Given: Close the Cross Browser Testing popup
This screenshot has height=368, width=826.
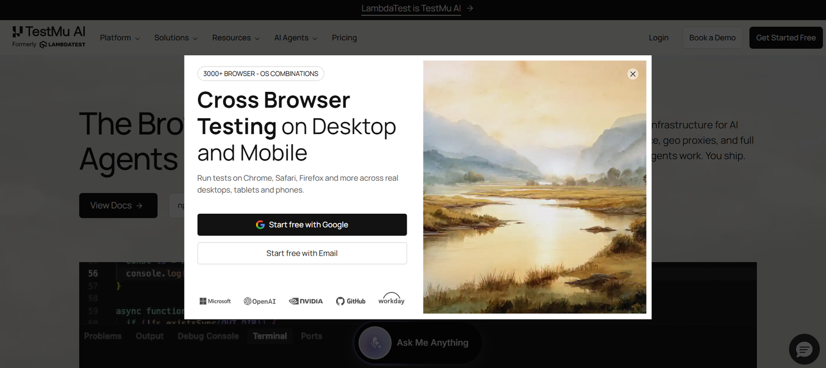Looking at the screenshot, I should 632,74.
